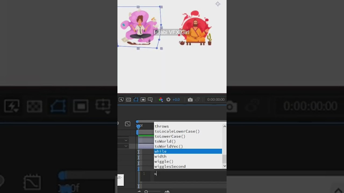Click the bottom-center transform handle of the selected layer
Screen dimensions: 344x193
138,48
